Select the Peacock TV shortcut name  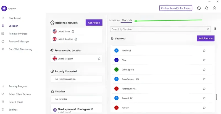(127, 98)
